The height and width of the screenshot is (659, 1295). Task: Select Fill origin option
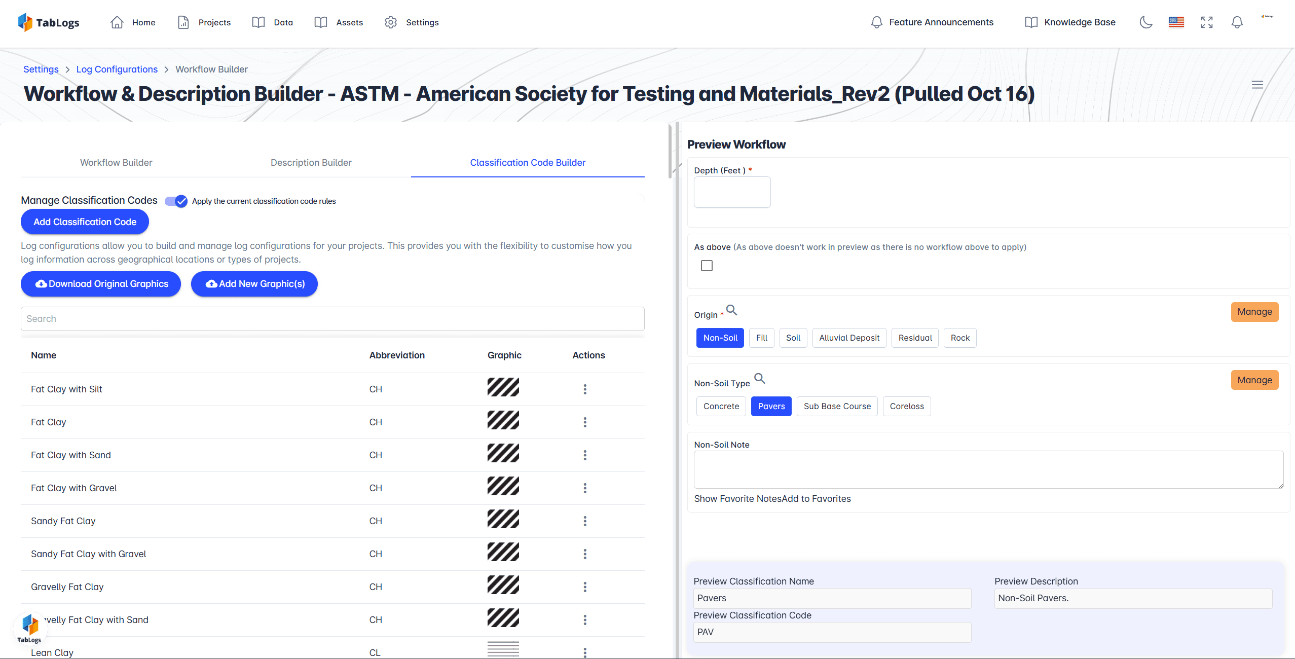click(x=761, y=338)
